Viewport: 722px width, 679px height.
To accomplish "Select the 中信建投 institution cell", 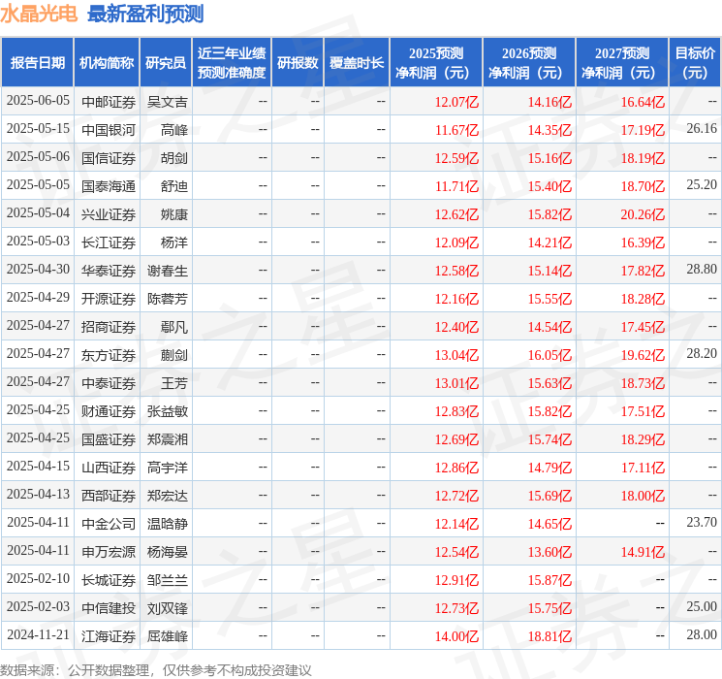I will [109, 608].
